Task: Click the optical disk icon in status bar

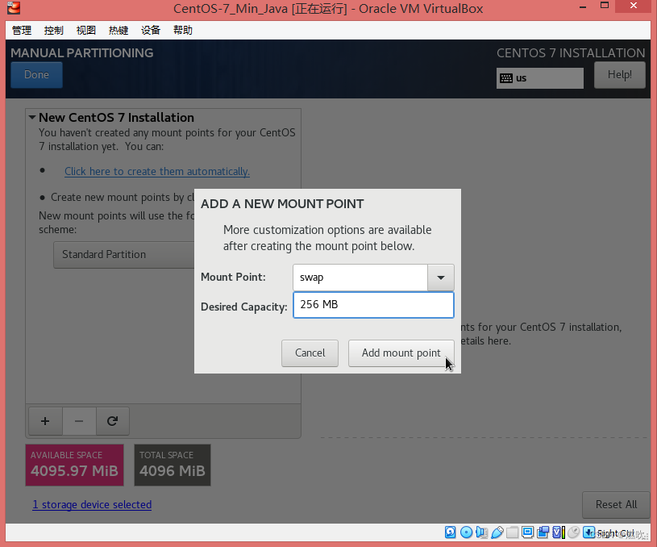Action: click(x=466, y=532)
